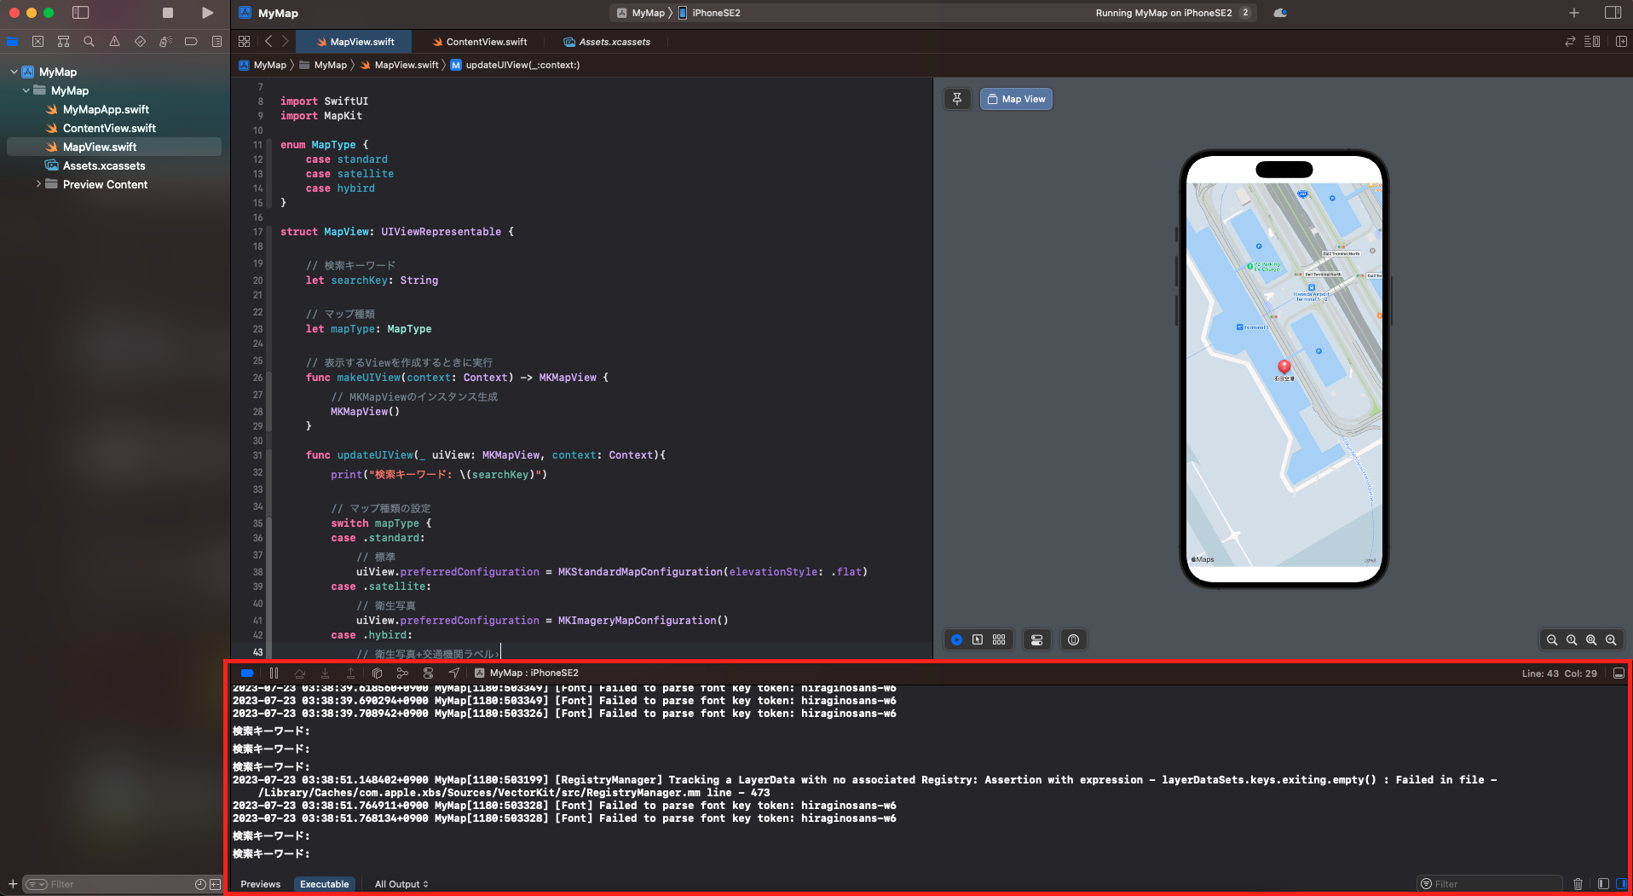Image resolution: width=1633 pixels, height=896 pixels.
Task: Stop the running MyMap app
Action: tap(168, 13)
